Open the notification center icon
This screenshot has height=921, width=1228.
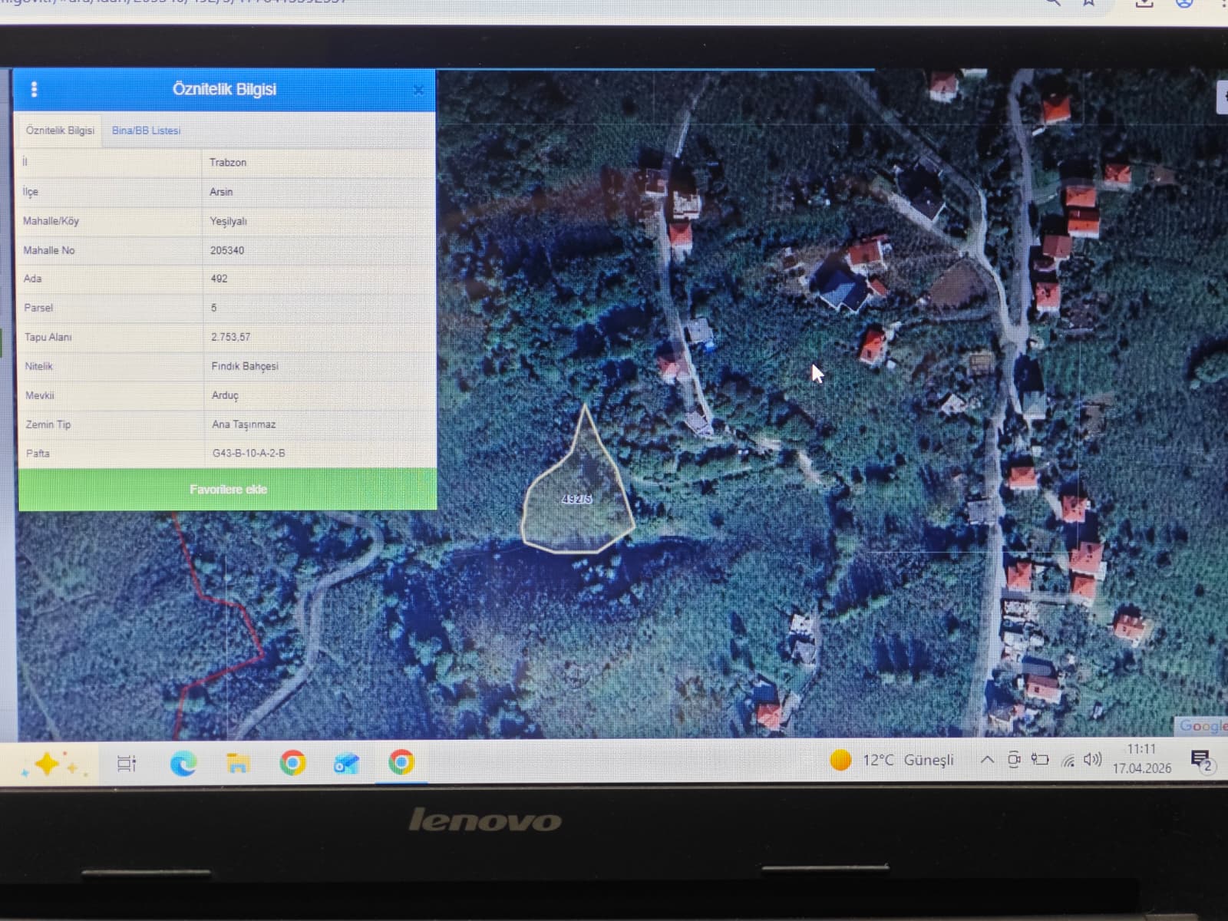point(1200,760)
